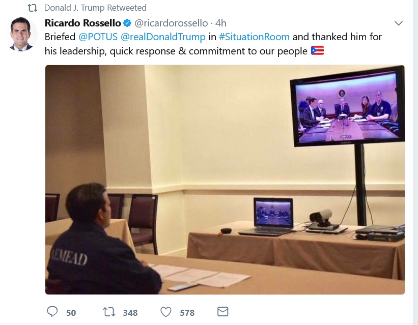The image size is (418, 325).
Task: Click the blue verified badge icon
Action: (x=127, y=23)
